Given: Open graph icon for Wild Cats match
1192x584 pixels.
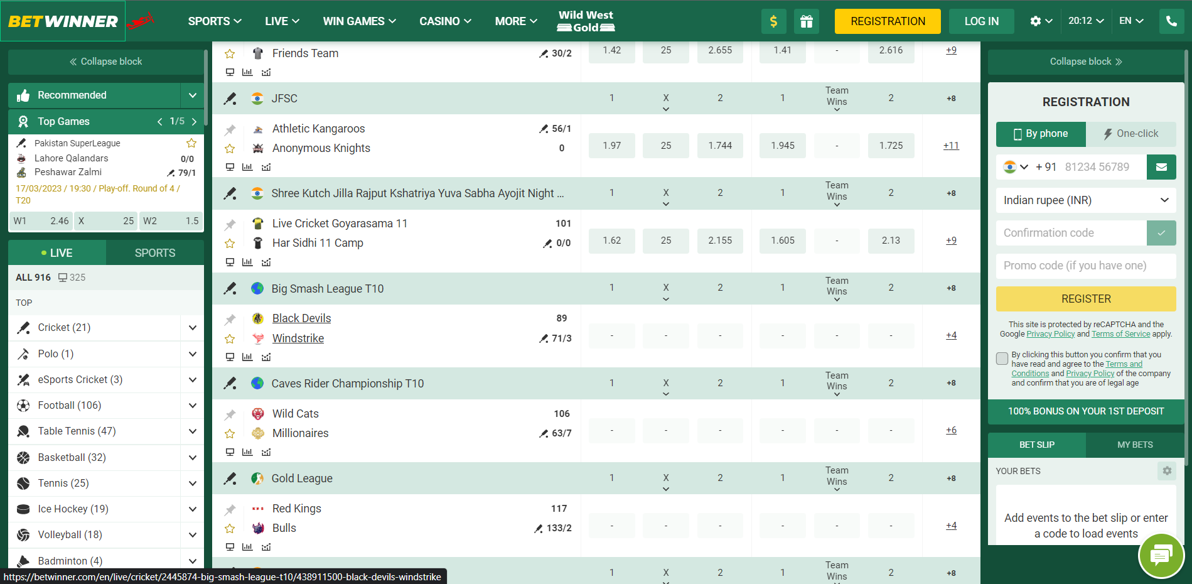Looking at the screenshot, I should coord(266,452).
